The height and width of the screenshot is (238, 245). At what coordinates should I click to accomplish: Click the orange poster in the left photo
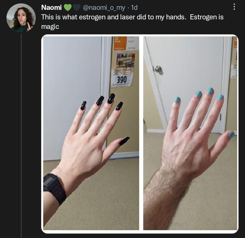click(x=120, y=44)
